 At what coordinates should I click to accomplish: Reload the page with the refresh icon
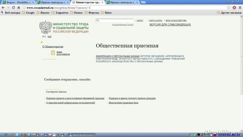click(x=13, y=7)
